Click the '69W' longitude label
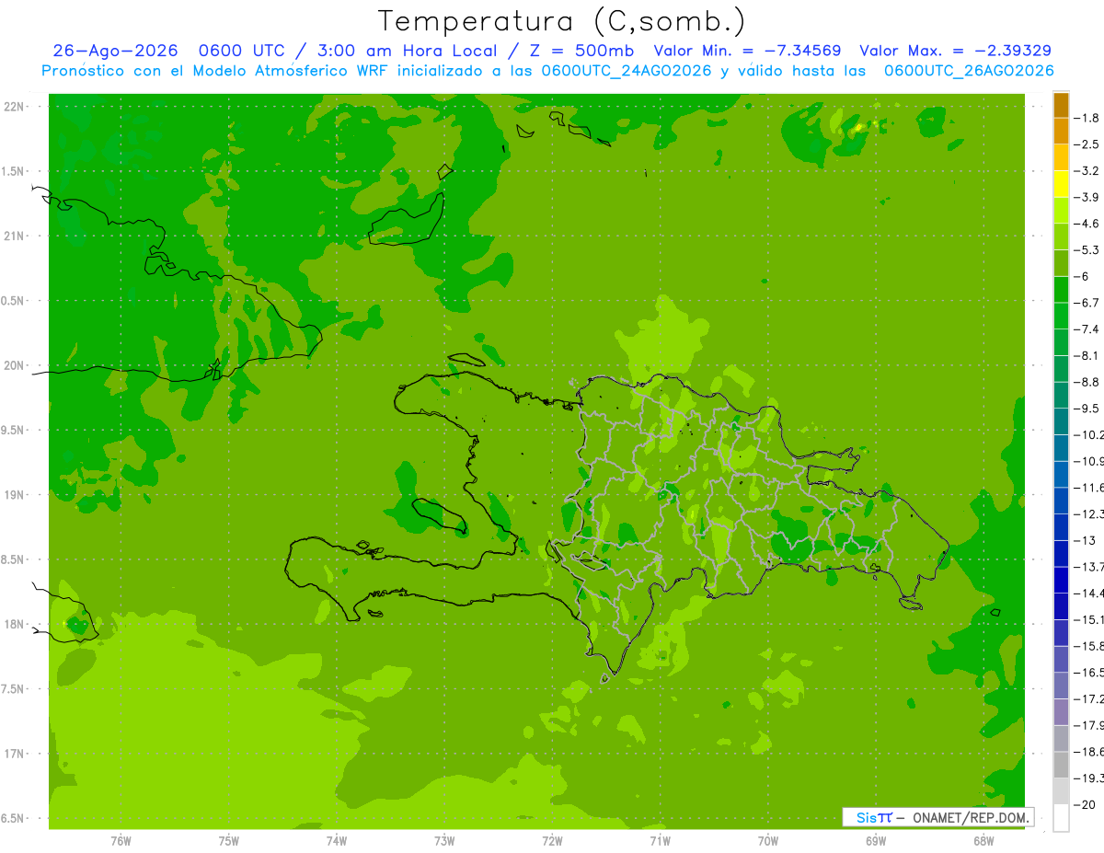The height and width of the screenshot is (853, 1104). (876, 840)
